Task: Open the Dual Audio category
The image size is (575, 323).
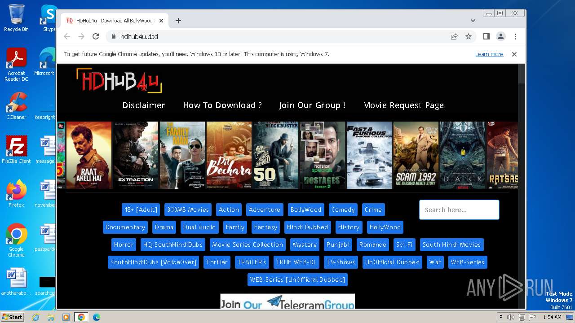Action: [x=199, y=227]
